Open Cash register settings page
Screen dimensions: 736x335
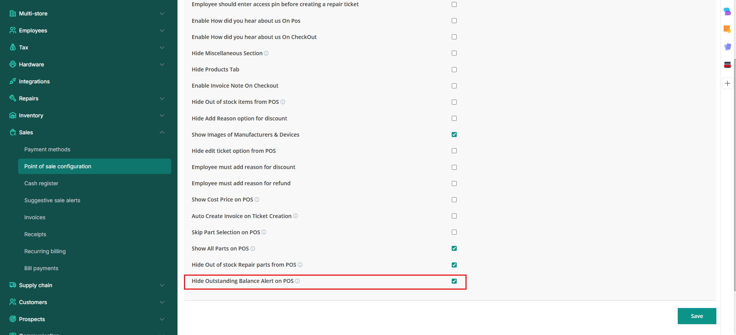pos(41,183)
